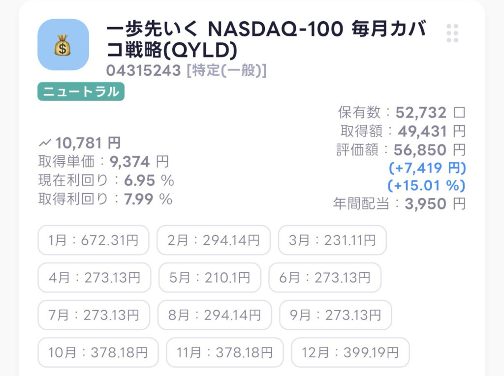This screenshot has width=504, height=376.
Task: Select the 11月 378.18円 chip
Action: [224, 352]
